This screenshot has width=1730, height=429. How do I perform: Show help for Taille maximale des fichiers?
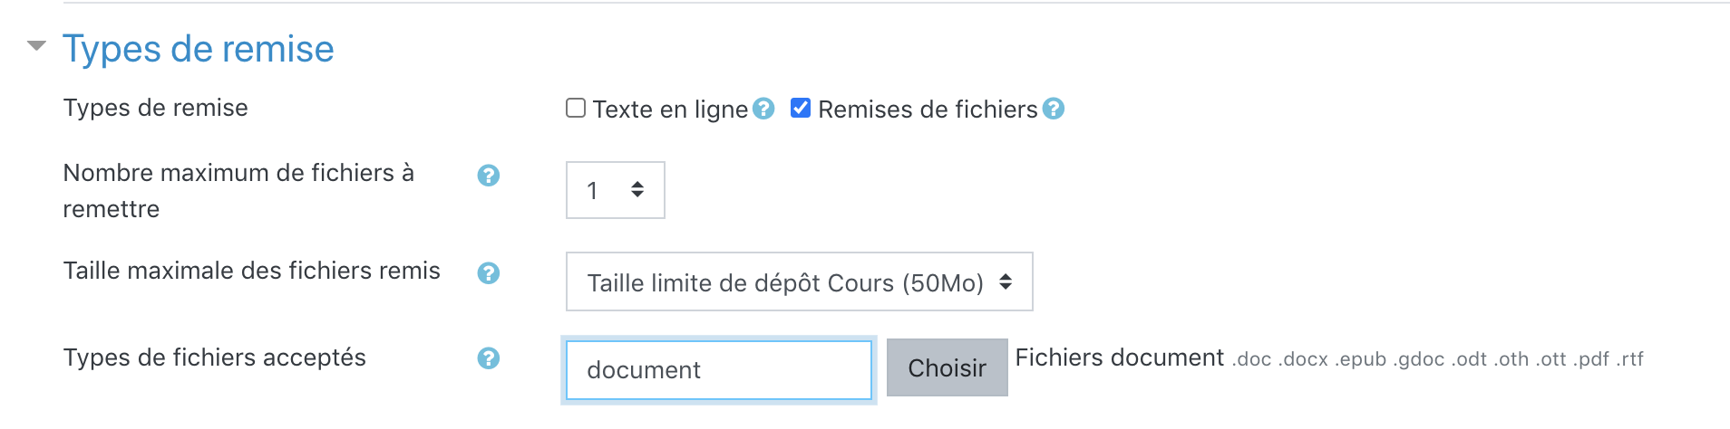pos(489,273)
